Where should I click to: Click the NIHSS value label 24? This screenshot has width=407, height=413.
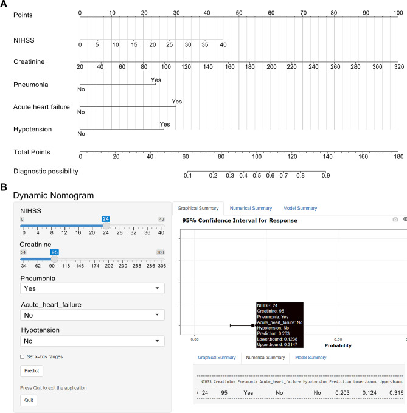coord(106,218)
